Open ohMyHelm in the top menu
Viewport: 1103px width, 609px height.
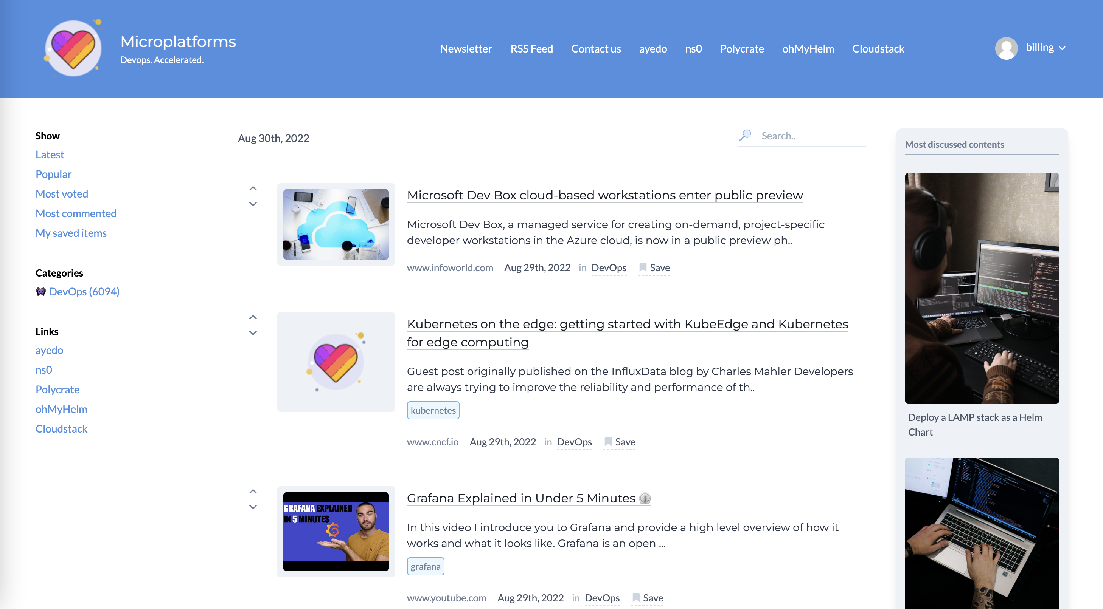[x=808, y=49]
